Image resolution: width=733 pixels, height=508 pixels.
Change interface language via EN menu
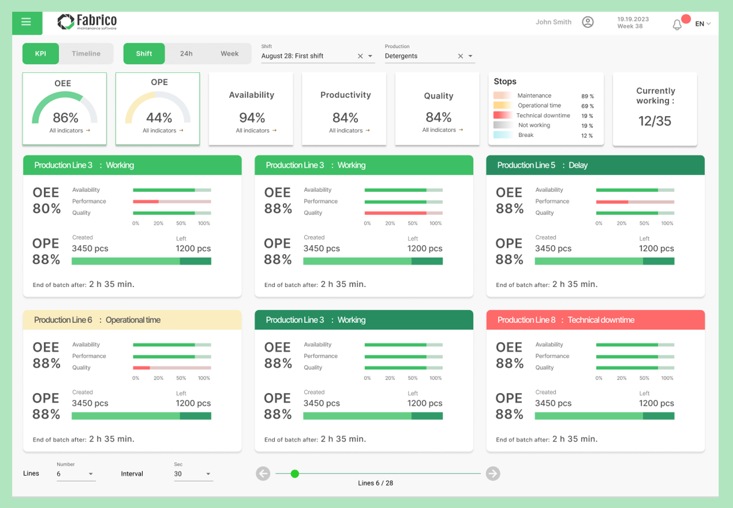tap(702, 24)
